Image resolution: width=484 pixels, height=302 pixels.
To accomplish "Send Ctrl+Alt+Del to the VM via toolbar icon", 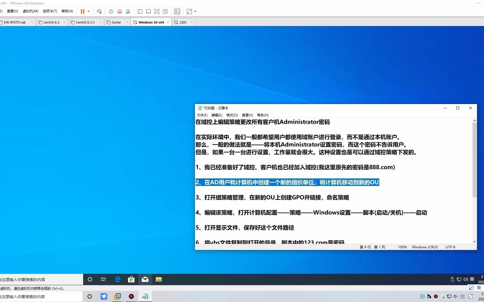I will (99, 11).
